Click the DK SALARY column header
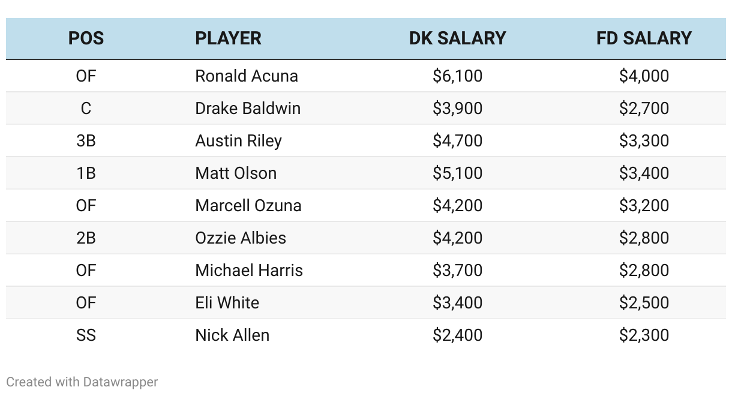The width and height of the screenshot is (732, 396). [457, 38]
